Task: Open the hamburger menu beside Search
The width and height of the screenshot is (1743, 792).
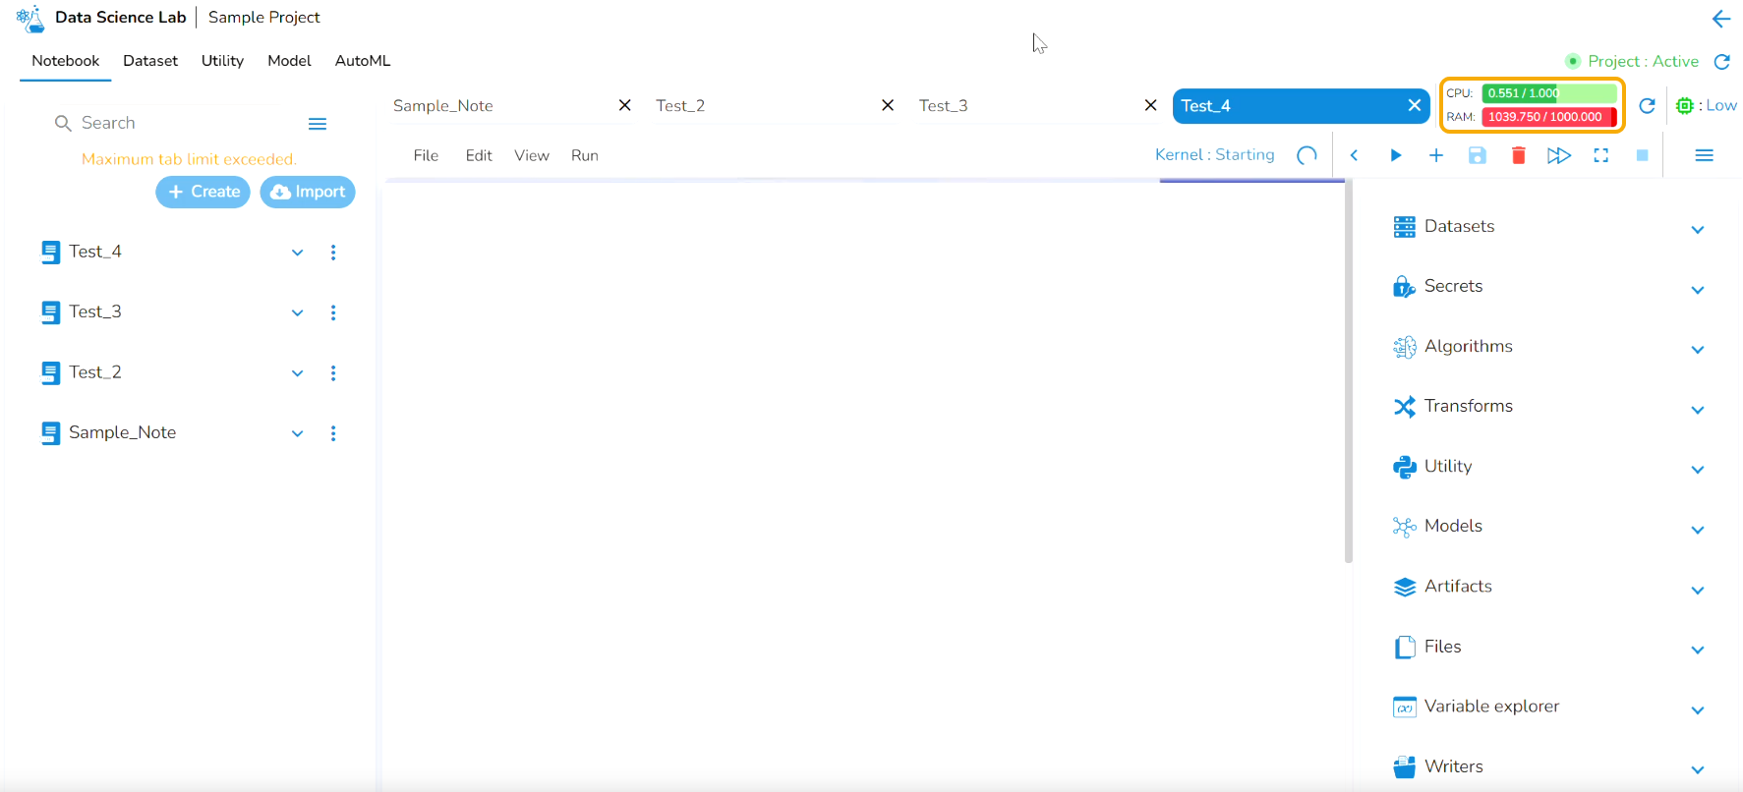Action: coord(317,124)
